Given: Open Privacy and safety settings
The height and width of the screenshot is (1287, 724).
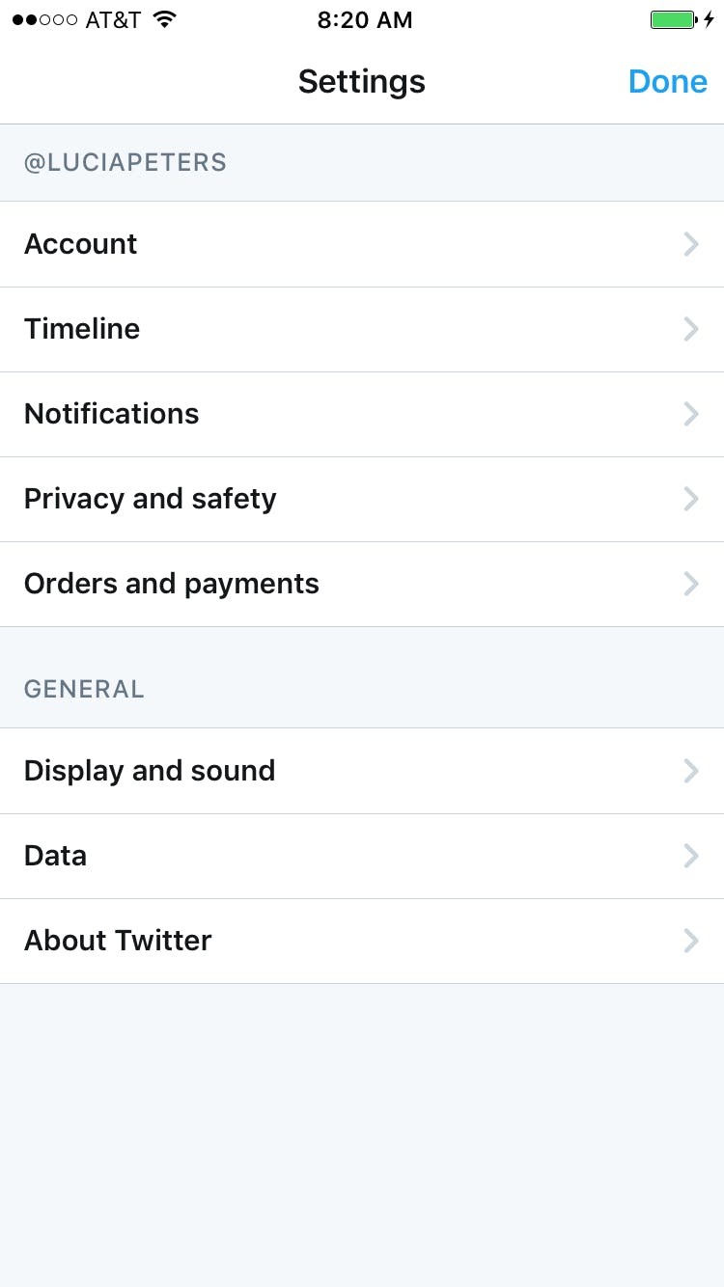Looking at the screenshot, I should pyautogui.click(x=150, y=499).
